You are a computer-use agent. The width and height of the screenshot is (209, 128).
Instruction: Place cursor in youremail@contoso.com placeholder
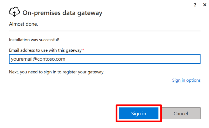point(38,59)
